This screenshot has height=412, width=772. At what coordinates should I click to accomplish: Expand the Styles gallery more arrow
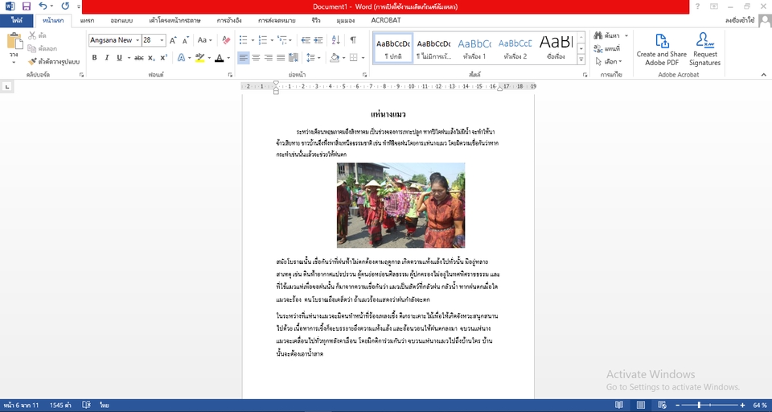581,60
